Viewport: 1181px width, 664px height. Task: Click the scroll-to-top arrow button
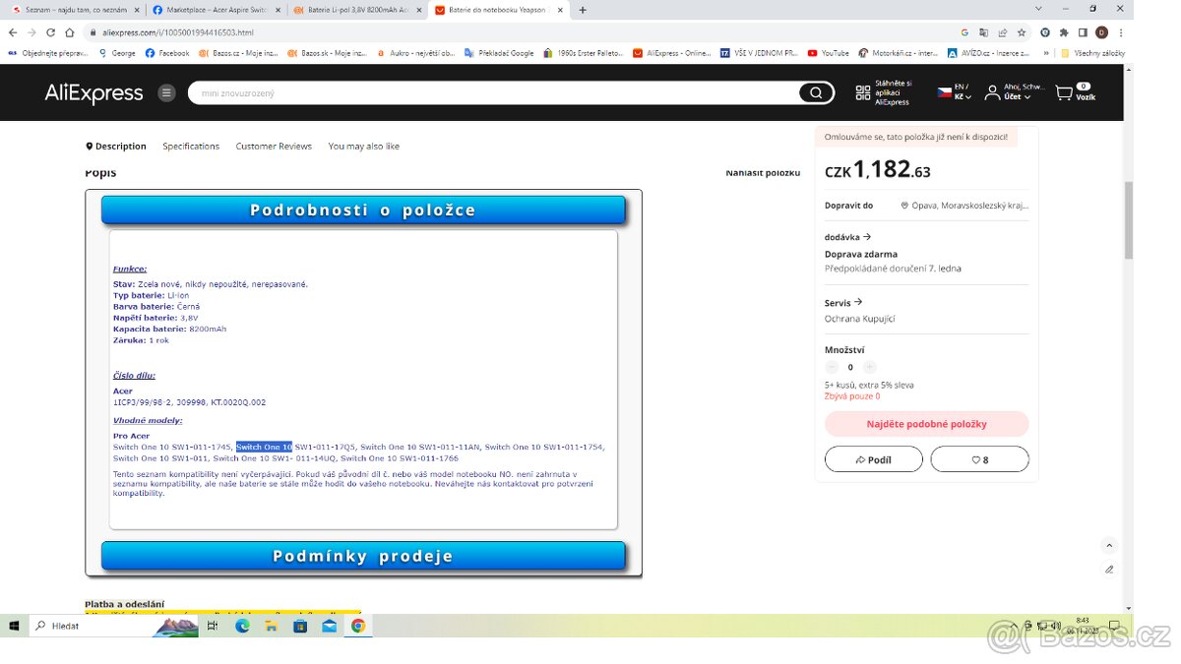(x=1109, y=546)
